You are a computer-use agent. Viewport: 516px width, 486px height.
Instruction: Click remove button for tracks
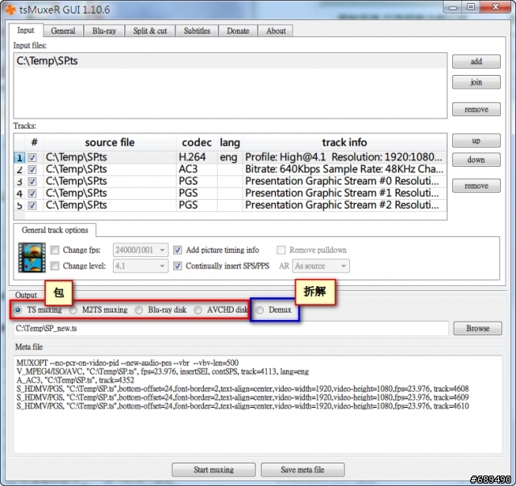[476, 185]
